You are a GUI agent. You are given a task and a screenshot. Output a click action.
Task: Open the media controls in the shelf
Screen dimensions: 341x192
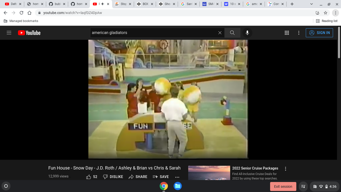coord(303,186)
